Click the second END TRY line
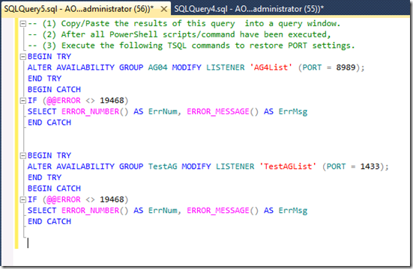The image size is (413, 269). pyautogui.click(x=44, y=178)
